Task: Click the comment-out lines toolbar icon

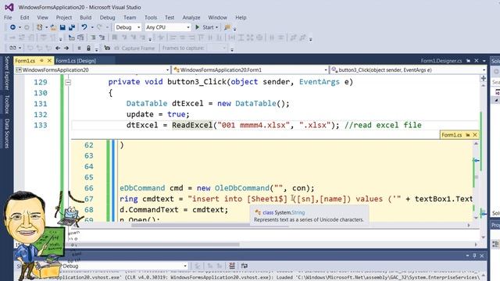Action: point(93,37)
